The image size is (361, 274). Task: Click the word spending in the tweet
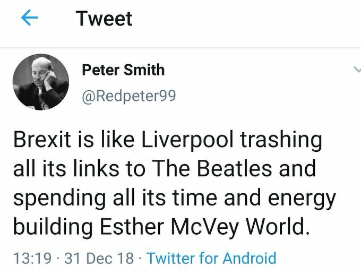point(56,198)
